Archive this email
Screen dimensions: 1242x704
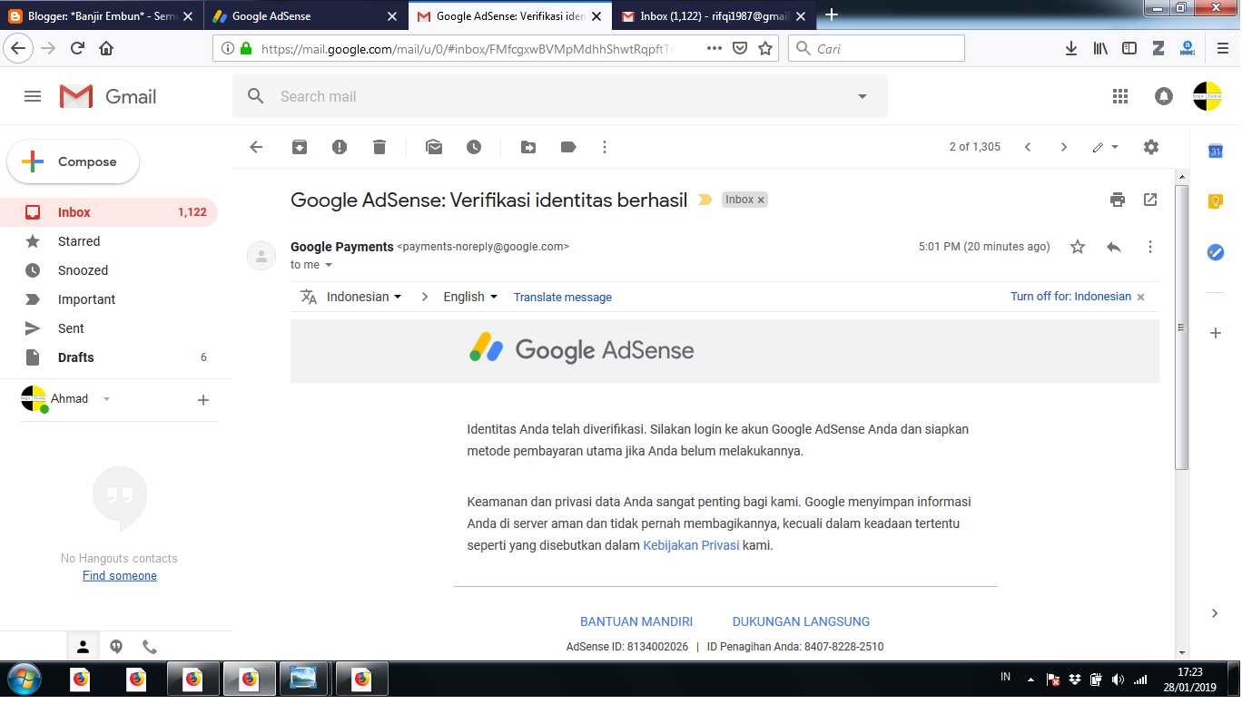point(300,147)
